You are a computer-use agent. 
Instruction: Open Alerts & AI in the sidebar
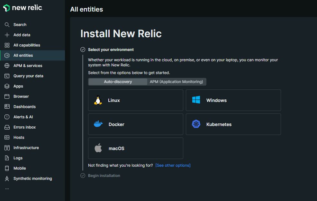click(x=32, y=117)
